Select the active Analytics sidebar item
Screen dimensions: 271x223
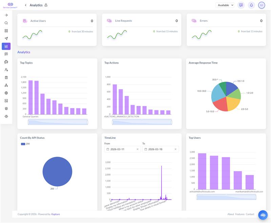tap(6, 46)
